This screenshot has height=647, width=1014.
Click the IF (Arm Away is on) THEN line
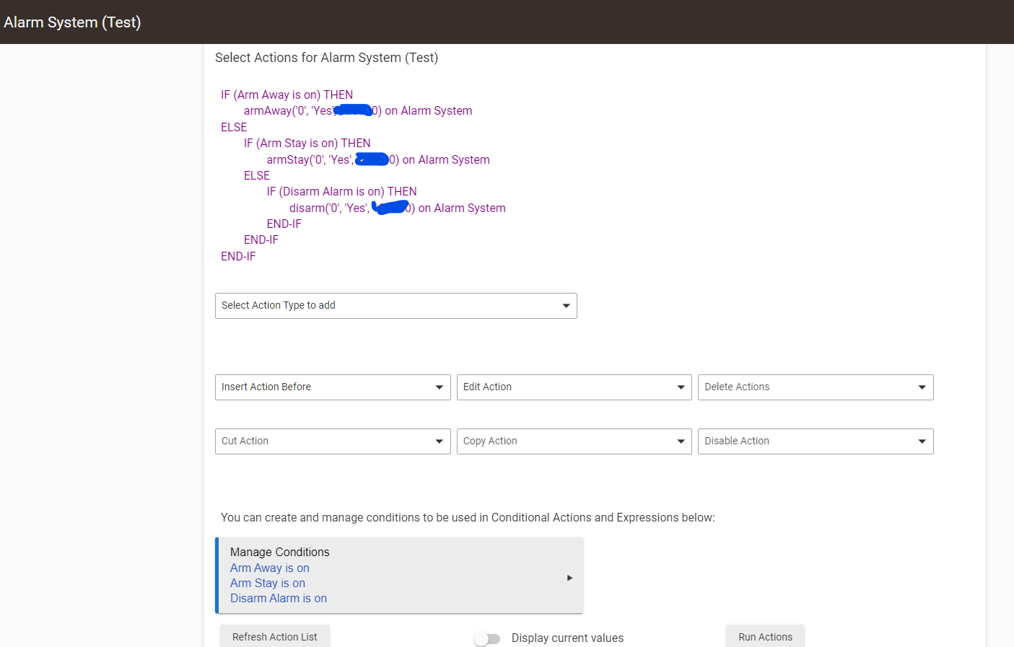(287, 94)
